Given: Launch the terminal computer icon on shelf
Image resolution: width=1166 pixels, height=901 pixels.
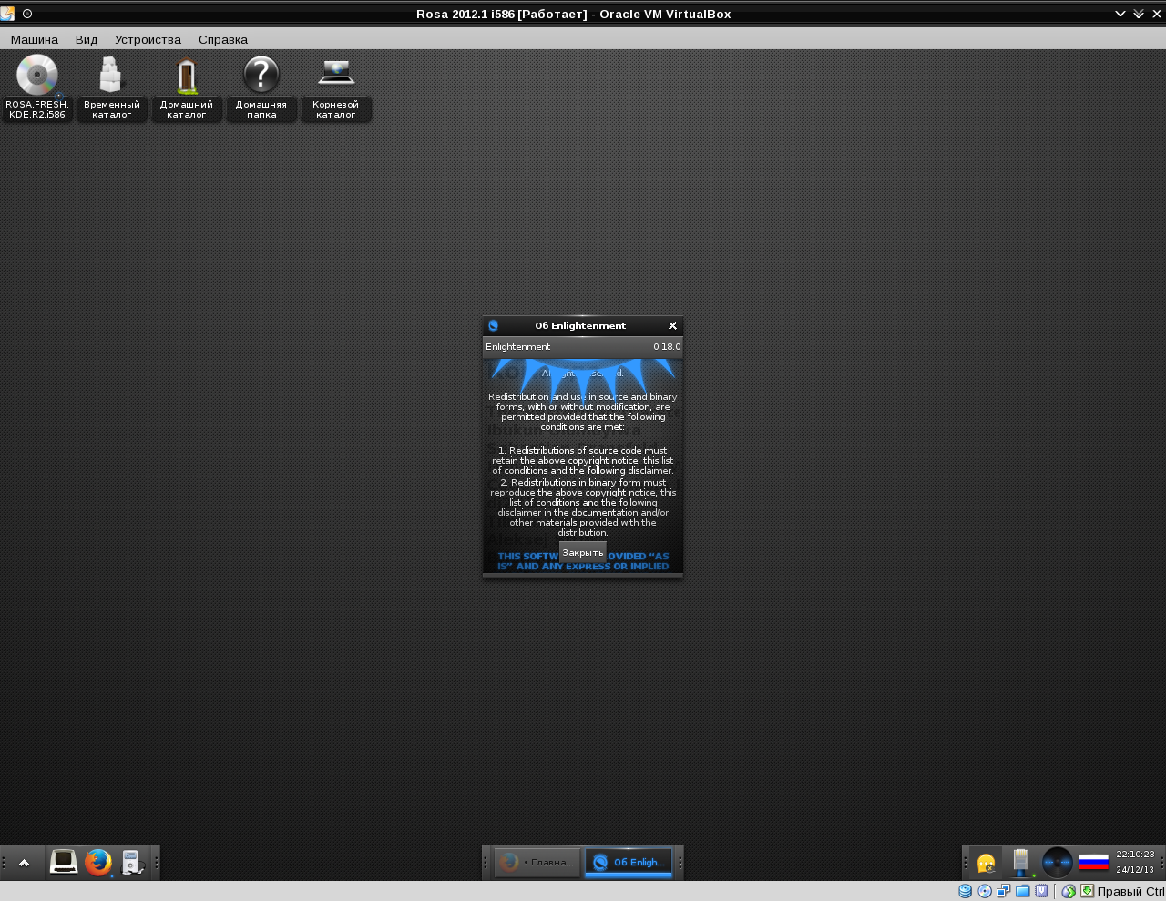Looking at the screenshot, I should (64, 862).
